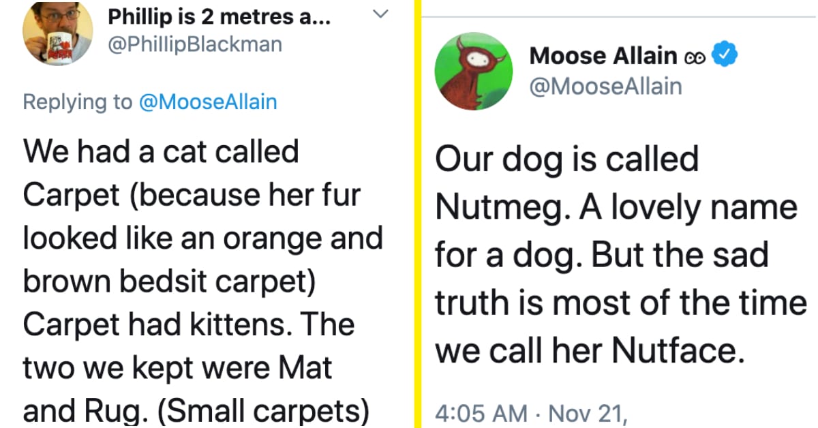Click the blue verified badge next to Moose Allain
This screenshot has height=428, width=818.
coord(725,55)
